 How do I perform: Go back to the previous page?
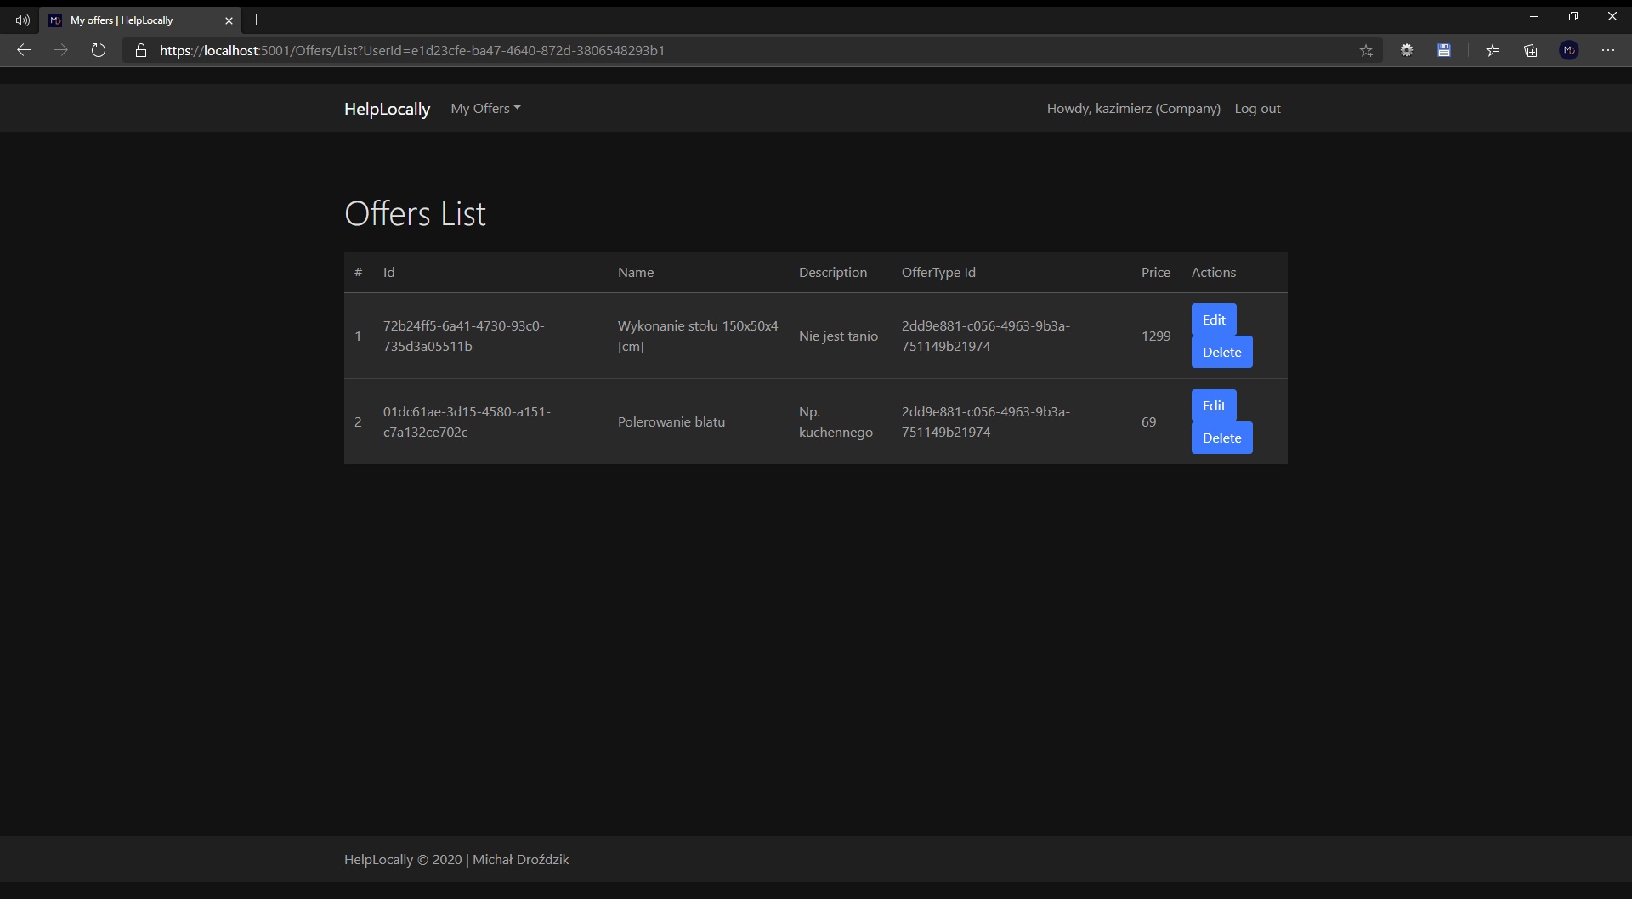click(x=24, y=50)
